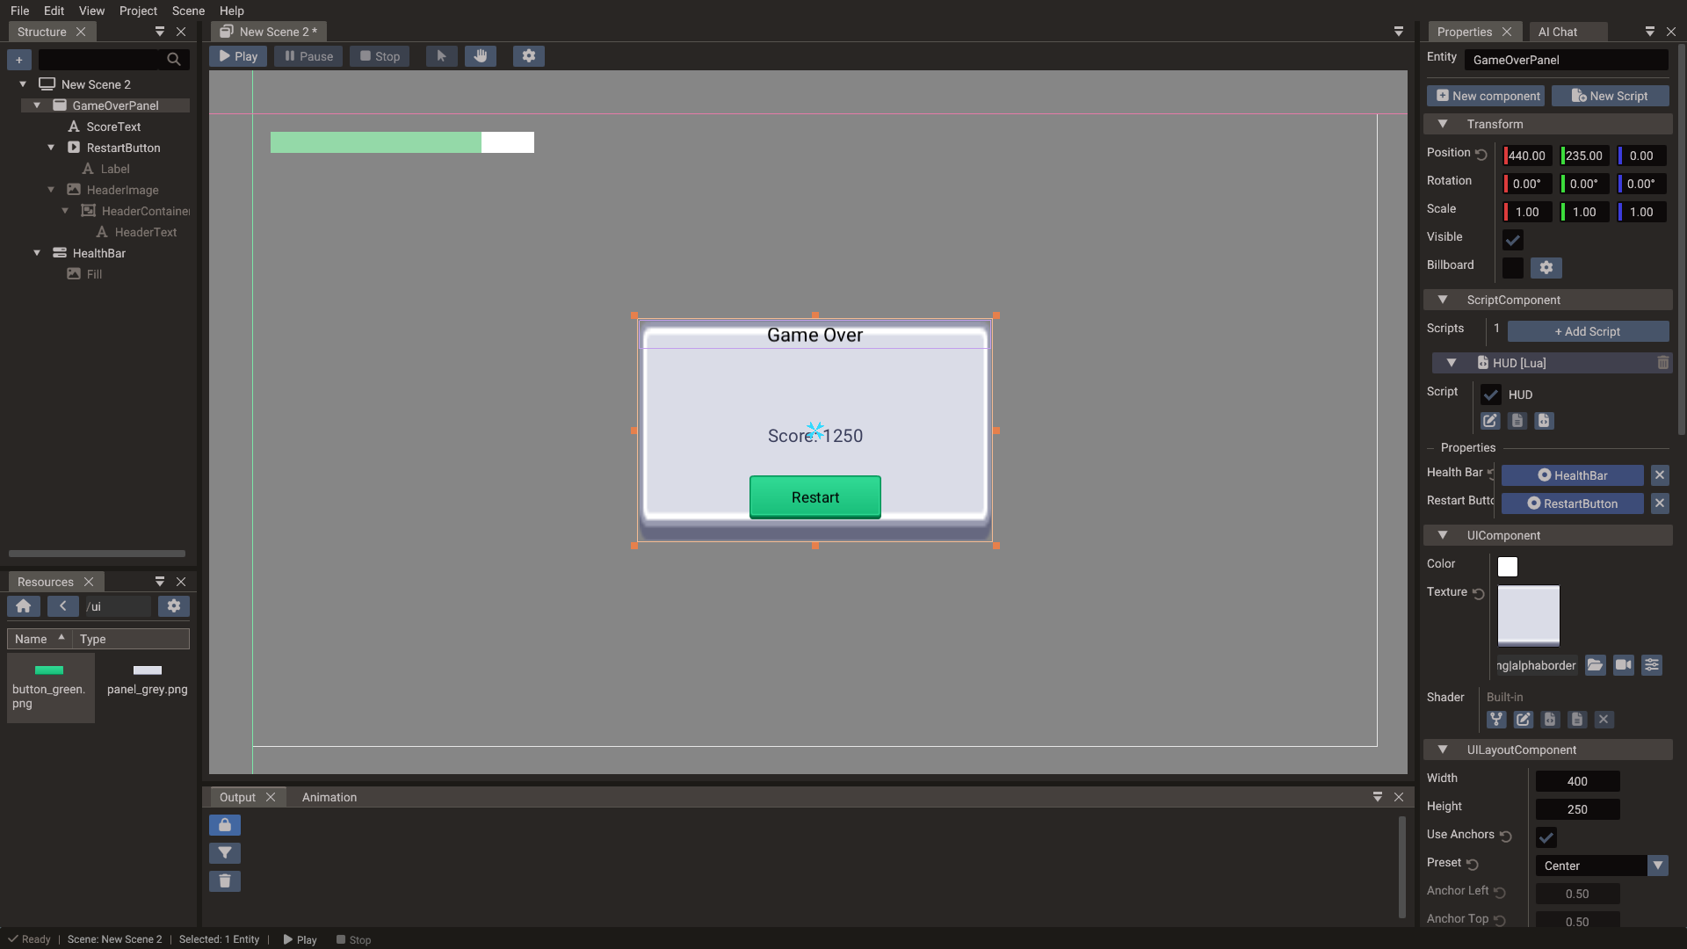The width and height of the screenshot is (1687, 949).
Task: Switch to the AI Chat tab
Action: pyautogui.click(x=1558, y=32)
